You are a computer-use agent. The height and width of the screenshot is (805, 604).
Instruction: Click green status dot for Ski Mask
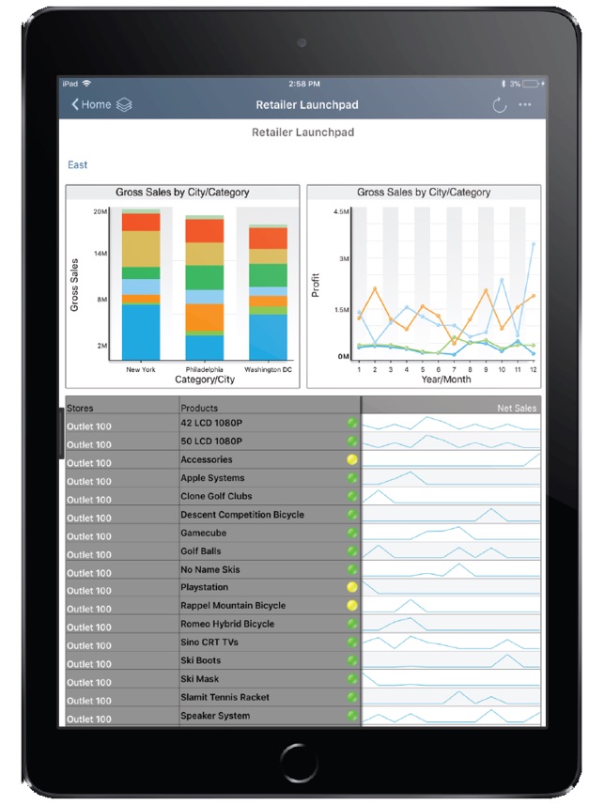pyautogui.click(x=352, y=679)
